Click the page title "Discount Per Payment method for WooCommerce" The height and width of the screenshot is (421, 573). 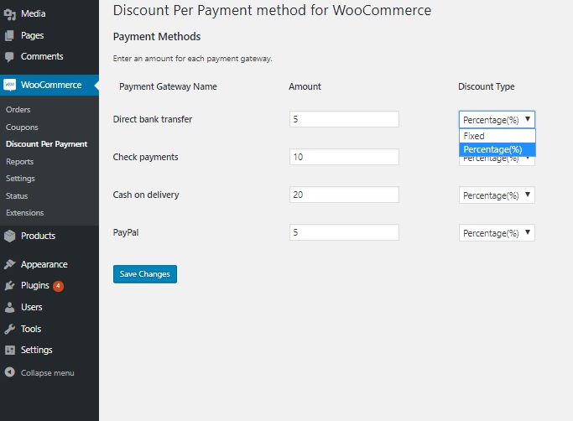(272, 10)
